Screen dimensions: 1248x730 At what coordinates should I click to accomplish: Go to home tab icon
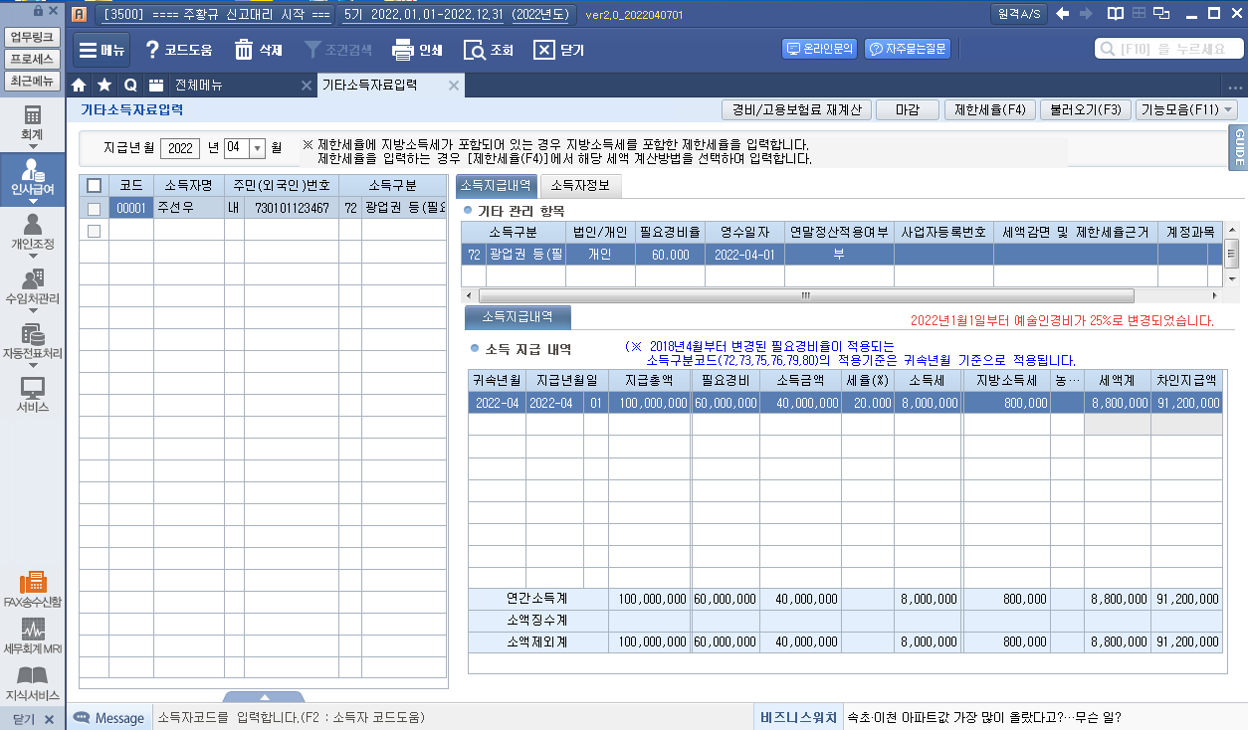(x=80, y=86)
